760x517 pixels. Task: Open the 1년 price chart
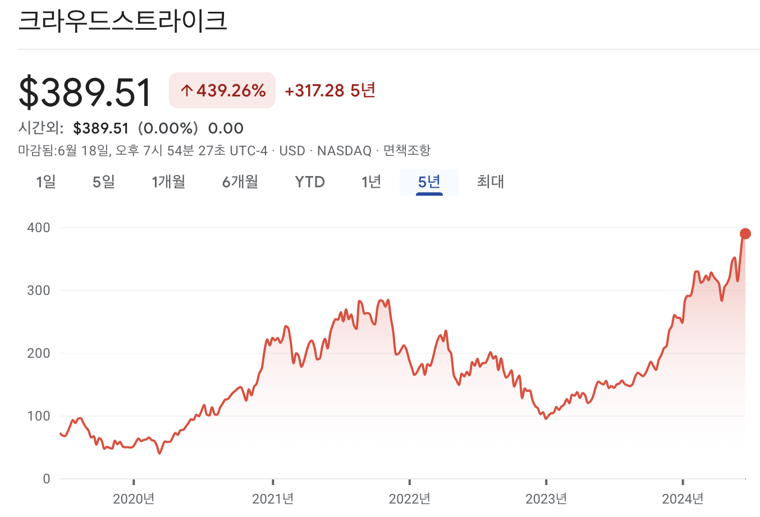[x=371, y=182]
